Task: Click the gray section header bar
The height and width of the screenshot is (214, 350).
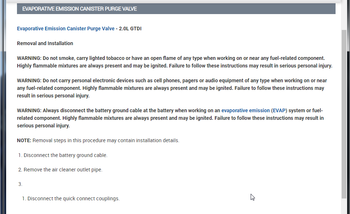Action: (x=176, y=9)
